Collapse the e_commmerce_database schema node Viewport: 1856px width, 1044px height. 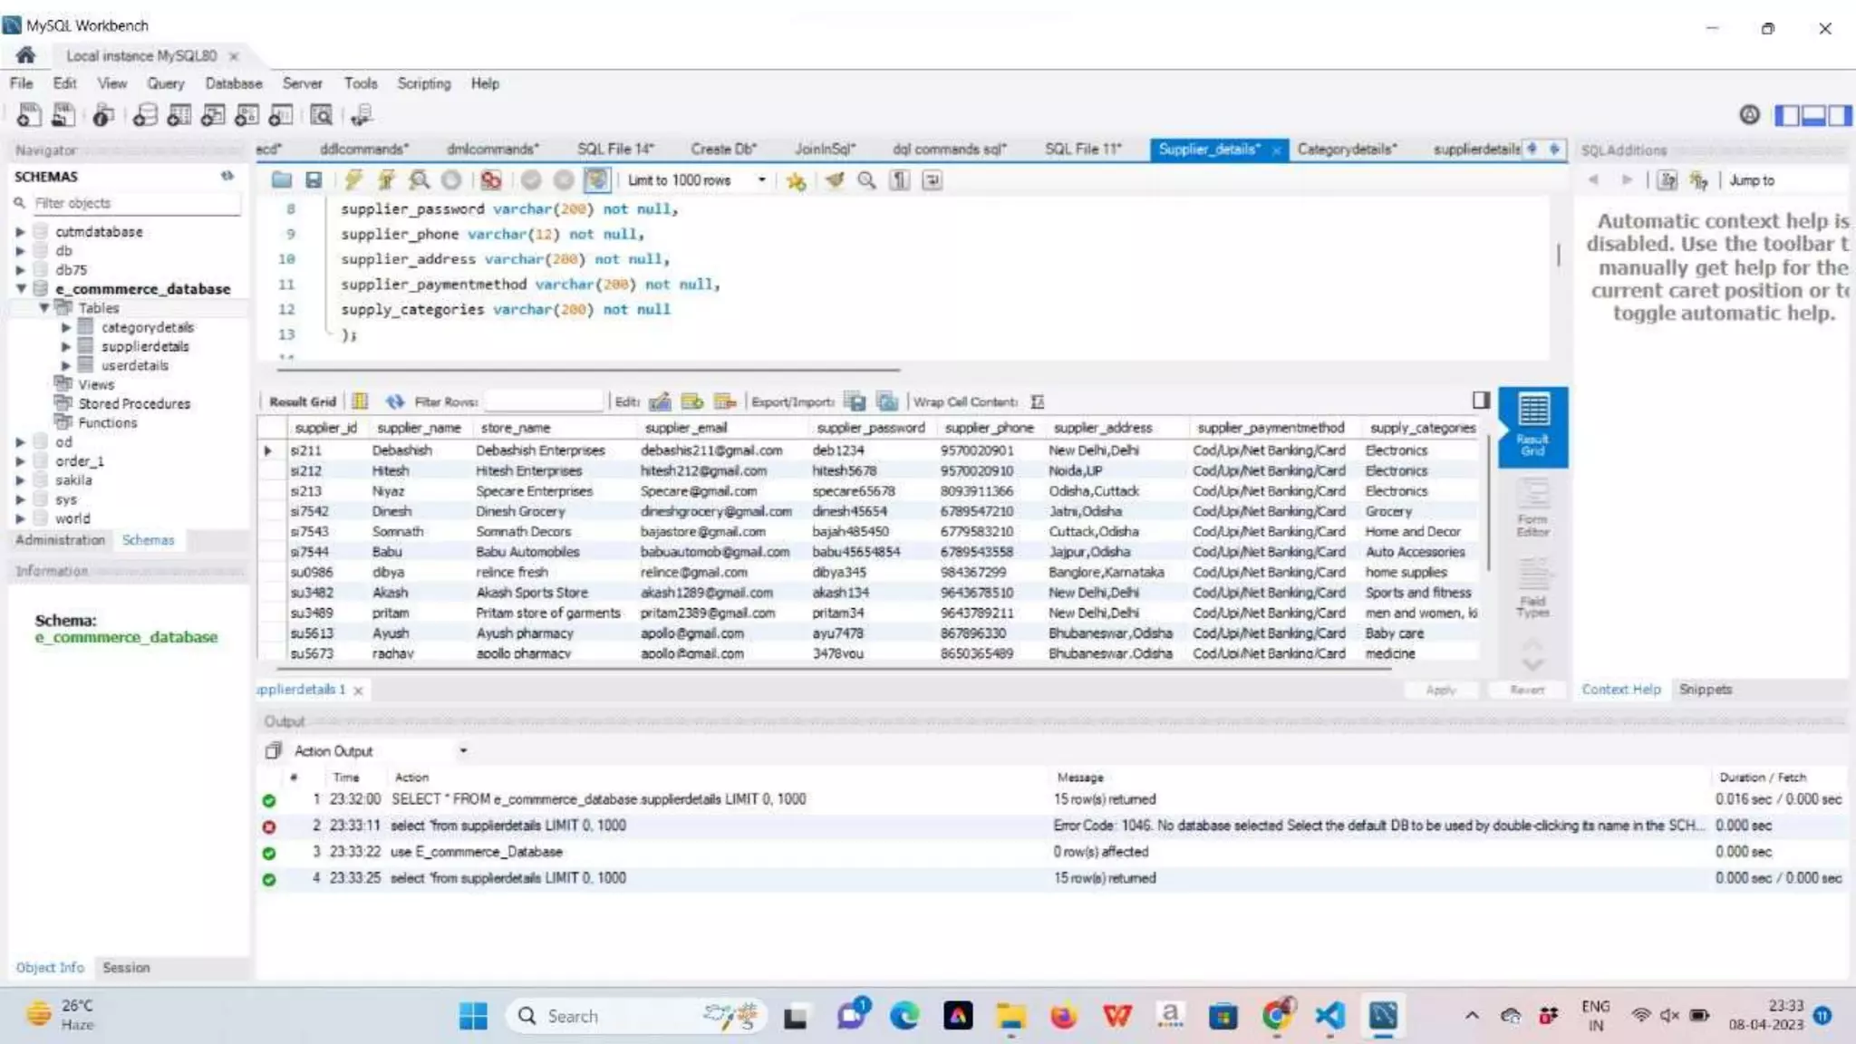[20, 289]
